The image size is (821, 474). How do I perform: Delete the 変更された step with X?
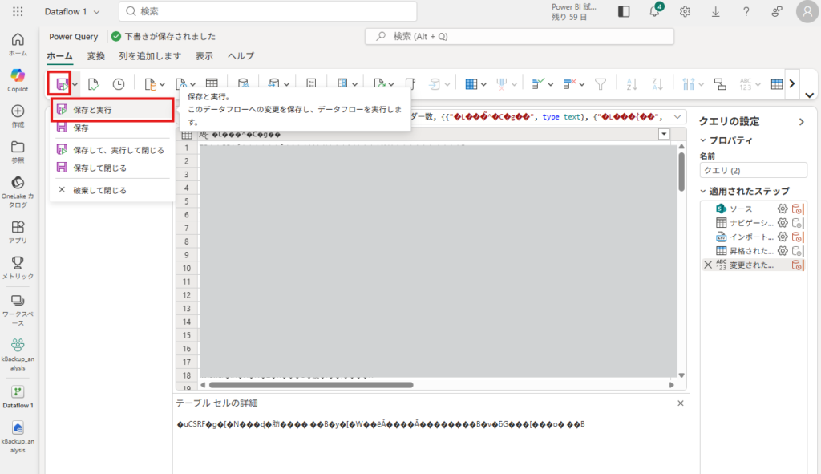point(708,265)
